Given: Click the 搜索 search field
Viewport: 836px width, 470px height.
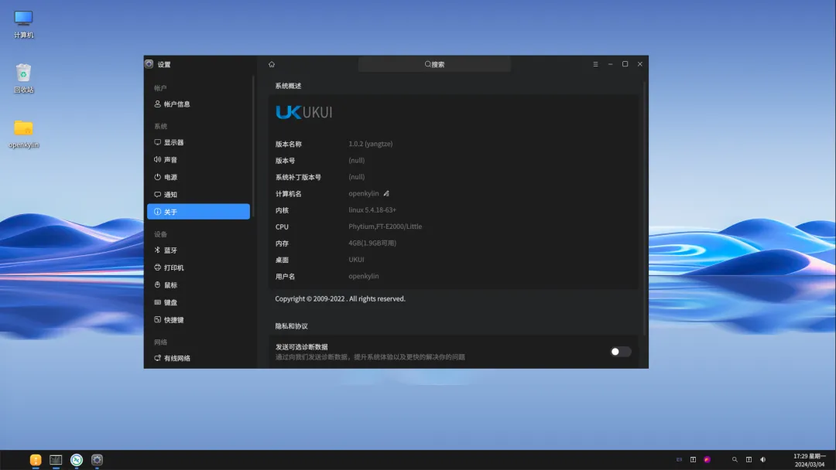Looking at the screenshot, I should click(434, 64).
